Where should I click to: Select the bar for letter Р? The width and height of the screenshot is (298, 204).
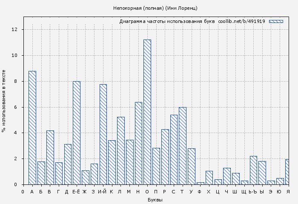(165, 157)
